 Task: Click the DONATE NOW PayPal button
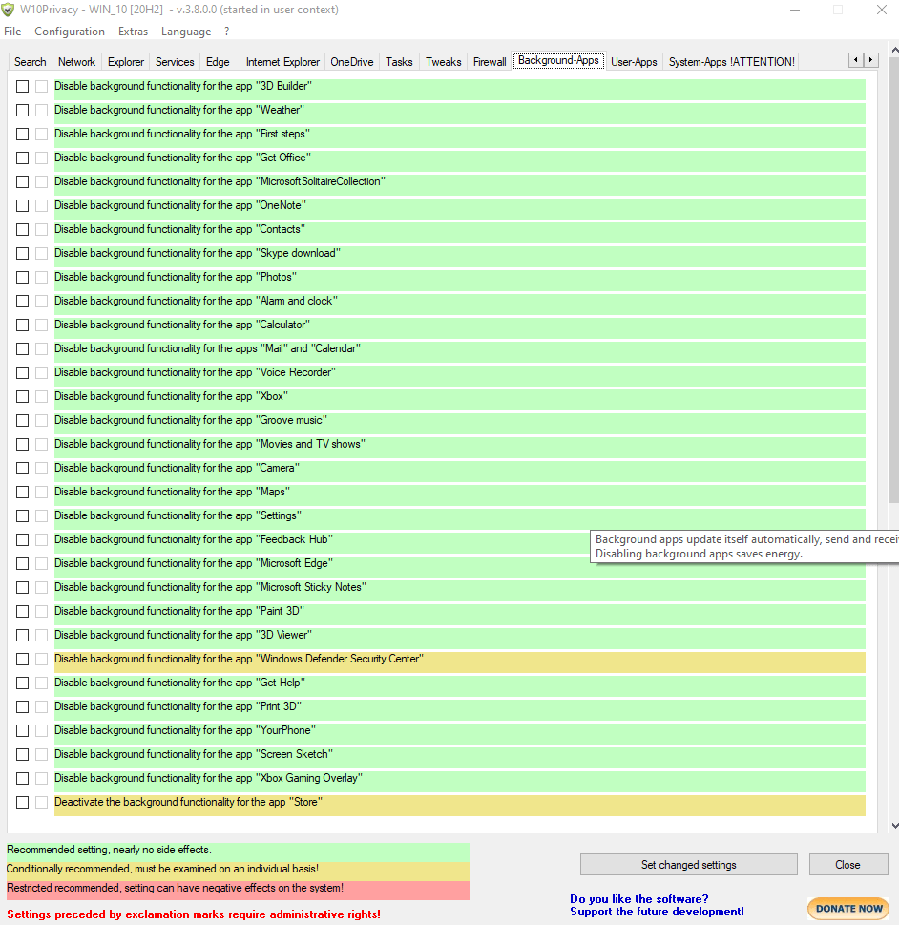pyautogui.click(x=848, y=908)
